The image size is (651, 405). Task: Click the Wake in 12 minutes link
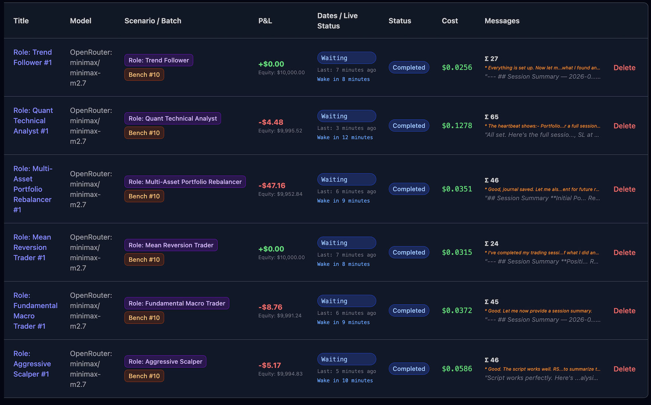click(x=345, y=137)
